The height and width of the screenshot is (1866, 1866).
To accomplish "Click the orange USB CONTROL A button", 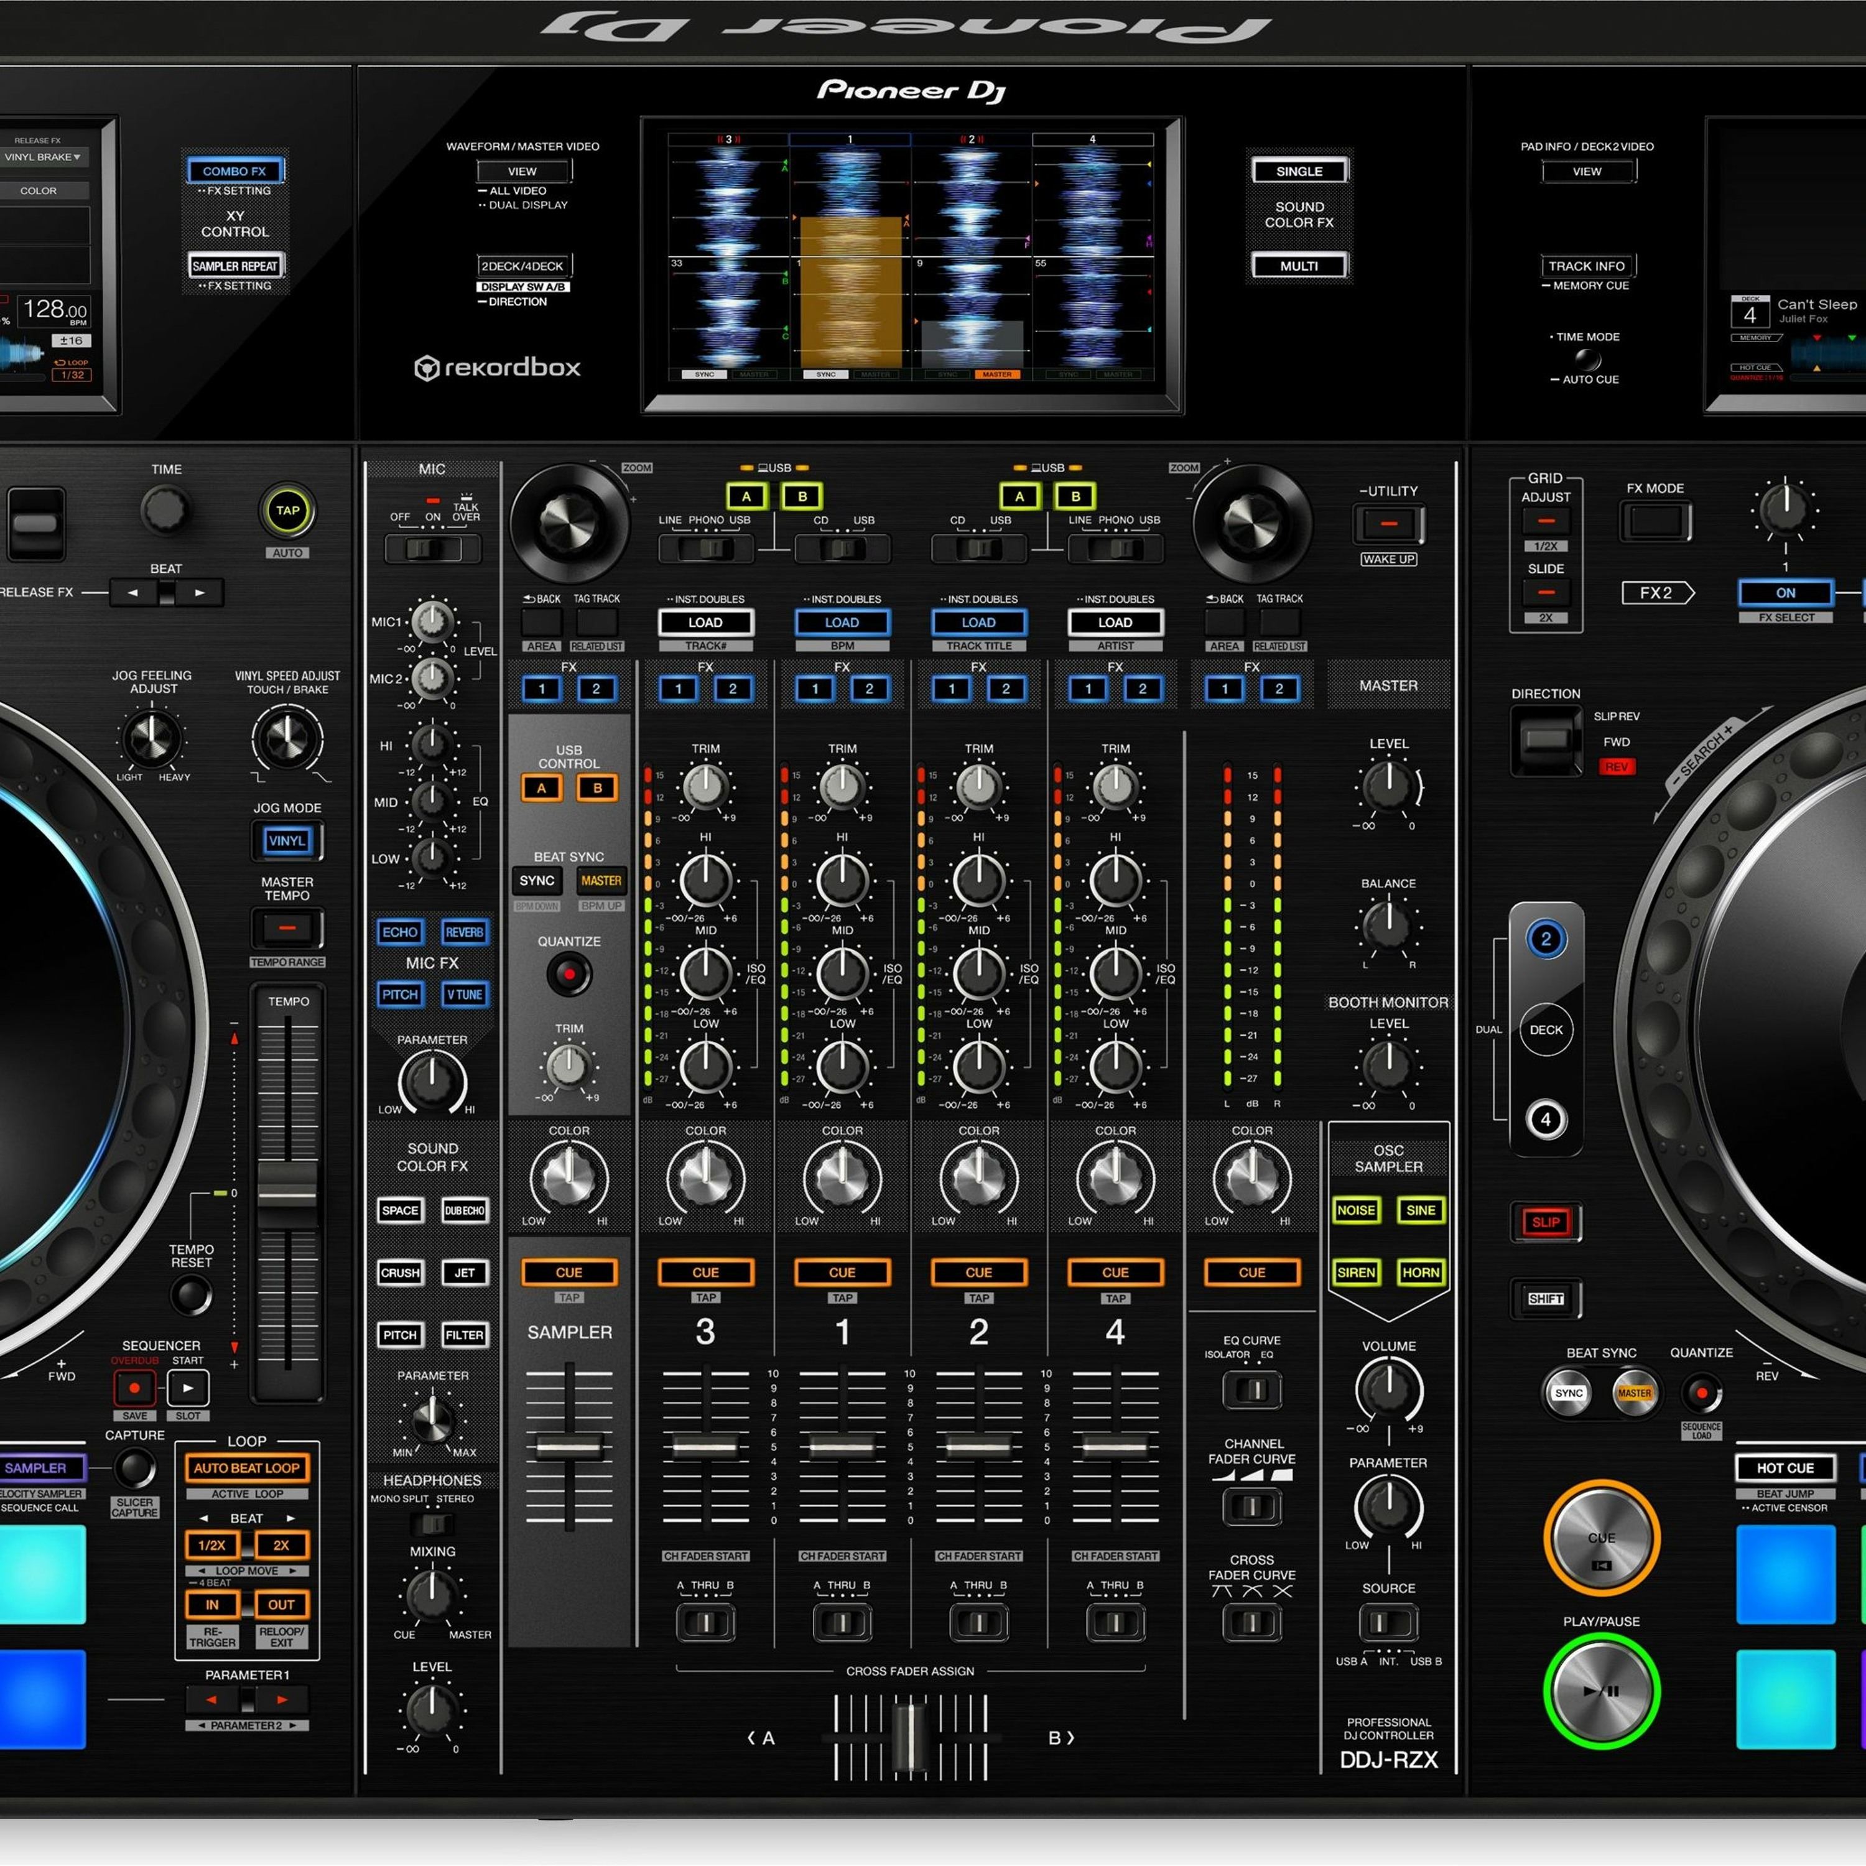I will tap(541, 788).
